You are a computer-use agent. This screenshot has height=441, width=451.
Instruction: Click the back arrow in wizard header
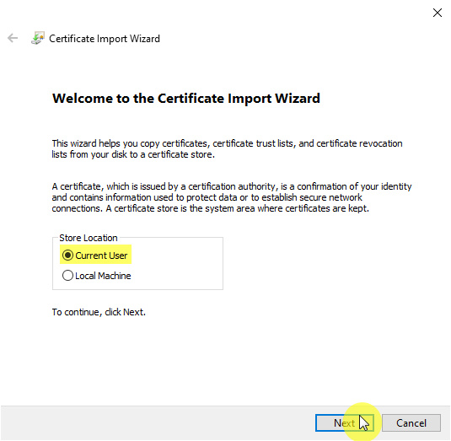pyautogui.click(x=13, y=38)
